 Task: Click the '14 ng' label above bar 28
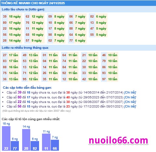tap(26, 127)
